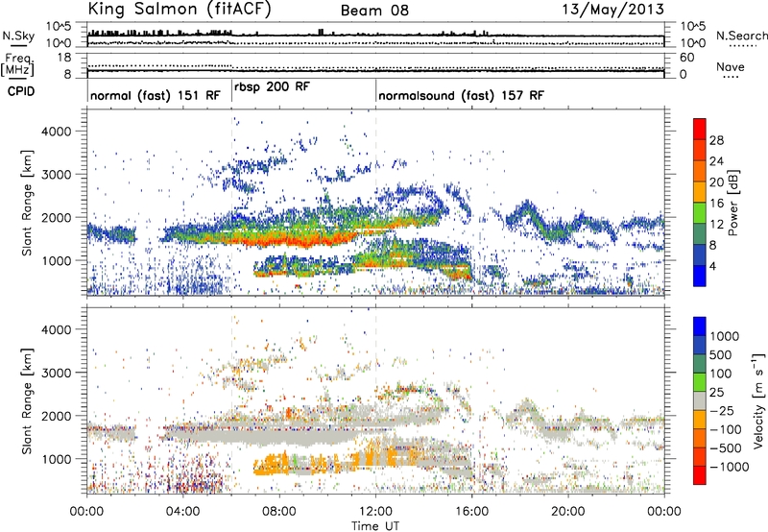Click the noise sky bar plot at the top
The image size is (768, 532).
click(375, 35)
